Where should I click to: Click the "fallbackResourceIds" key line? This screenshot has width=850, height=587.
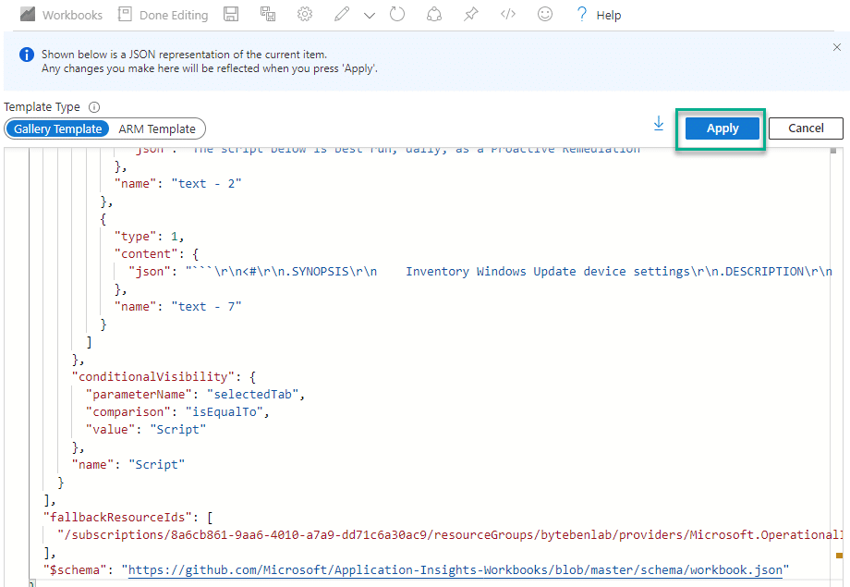click(127, 517)
